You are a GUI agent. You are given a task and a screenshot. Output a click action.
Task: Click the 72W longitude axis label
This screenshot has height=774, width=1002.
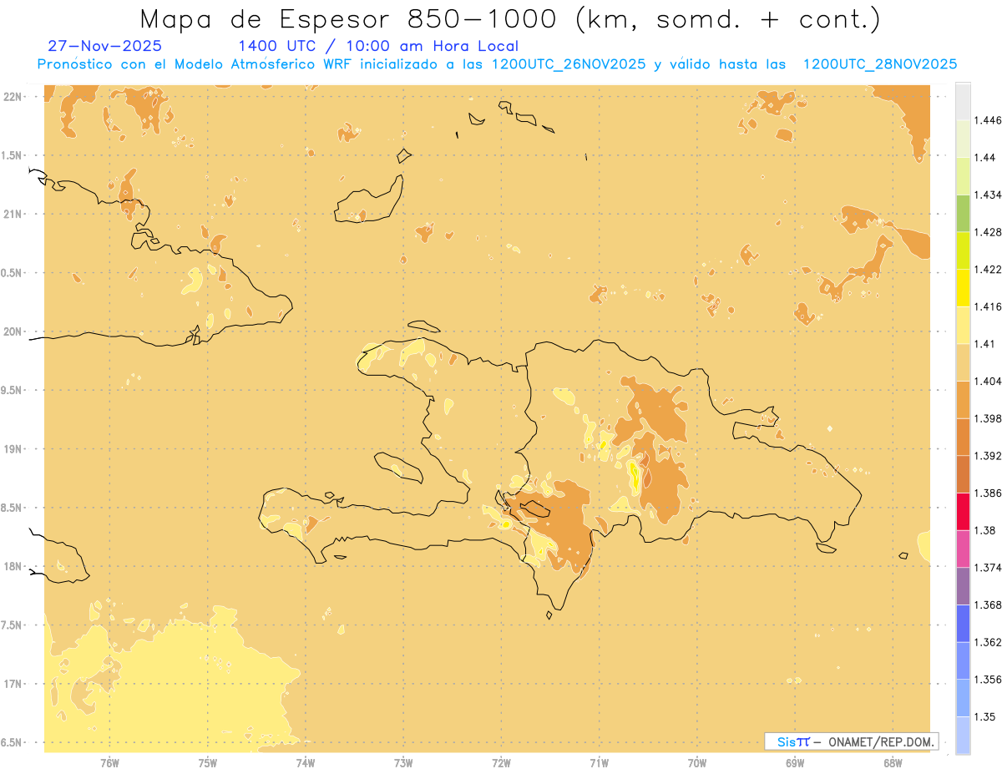click(502, 762)
